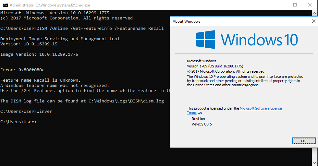The image size is (318, 166).
Task: Click the 'About Windows' dialog title
Action: (x=186, y=21)
